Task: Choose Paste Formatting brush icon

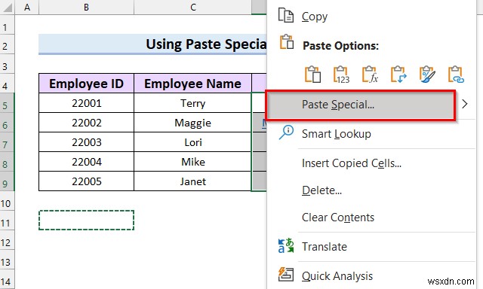Action: click(427, 75)
